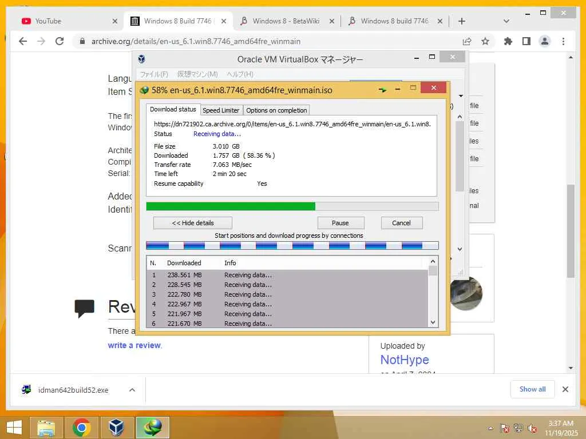Click the IDM green arrow title button
Screen dimensions: 586x439
382,90
